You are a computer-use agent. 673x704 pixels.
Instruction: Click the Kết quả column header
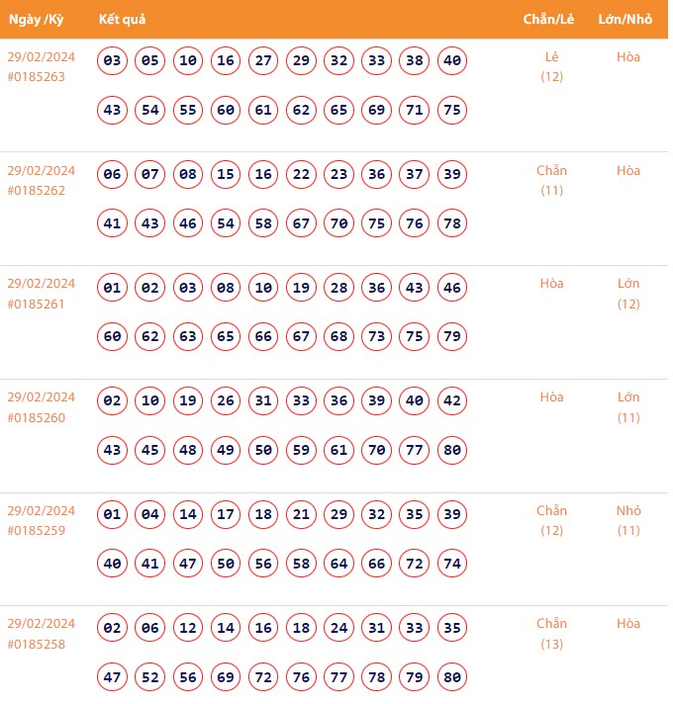coord(123,19)
